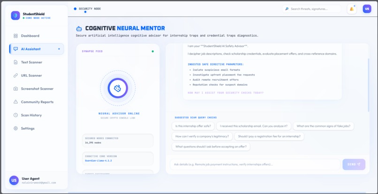Click the Community Reports warning triangle icon
The height and width of the screenshot is (194, 378).
(15, 102)
